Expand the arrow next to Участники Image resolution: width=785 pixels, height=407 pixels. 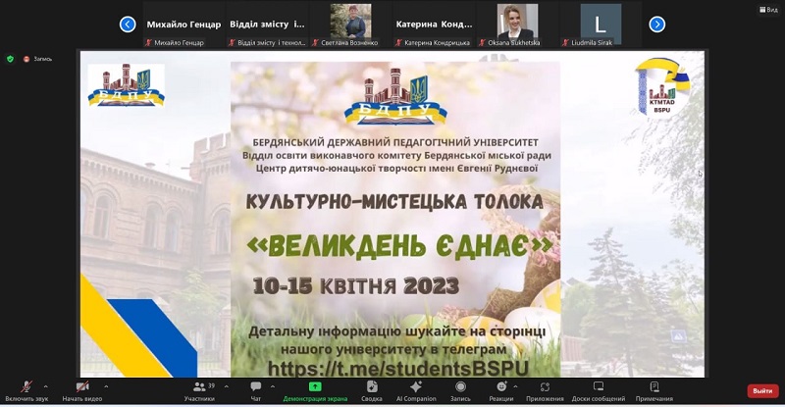coord(227,386)
